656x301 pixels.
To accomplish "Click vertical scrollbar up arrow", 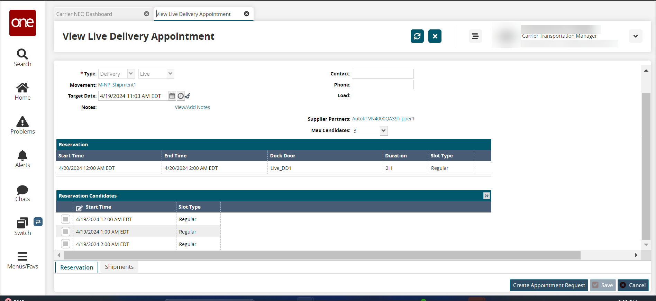I will [646, 71].
